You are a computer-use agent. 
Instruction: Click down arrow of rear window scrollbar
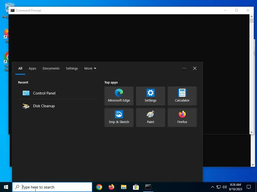[x=252, y=165]
